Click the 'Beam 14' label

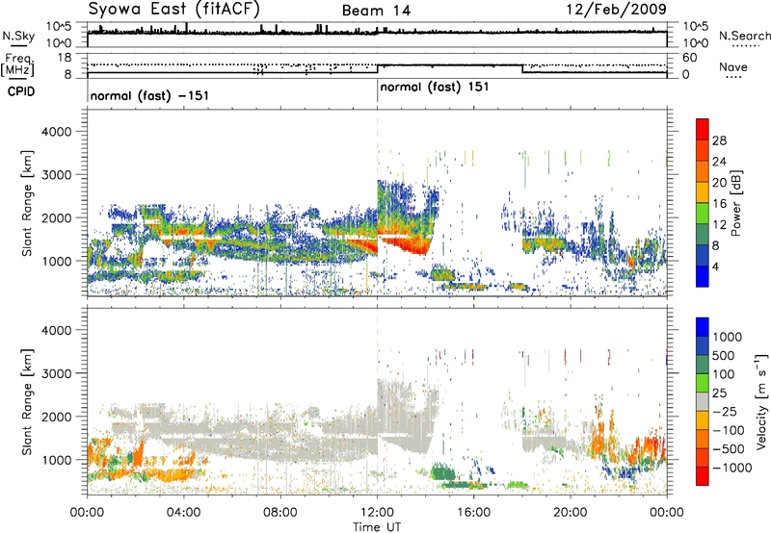click(376, 11)
